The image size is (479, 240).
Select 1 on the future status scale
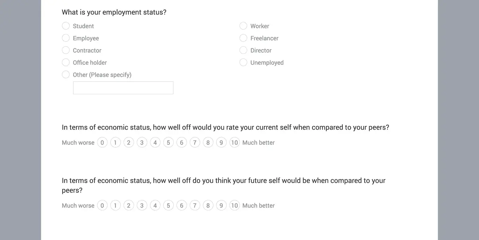[x=115, y=205]
